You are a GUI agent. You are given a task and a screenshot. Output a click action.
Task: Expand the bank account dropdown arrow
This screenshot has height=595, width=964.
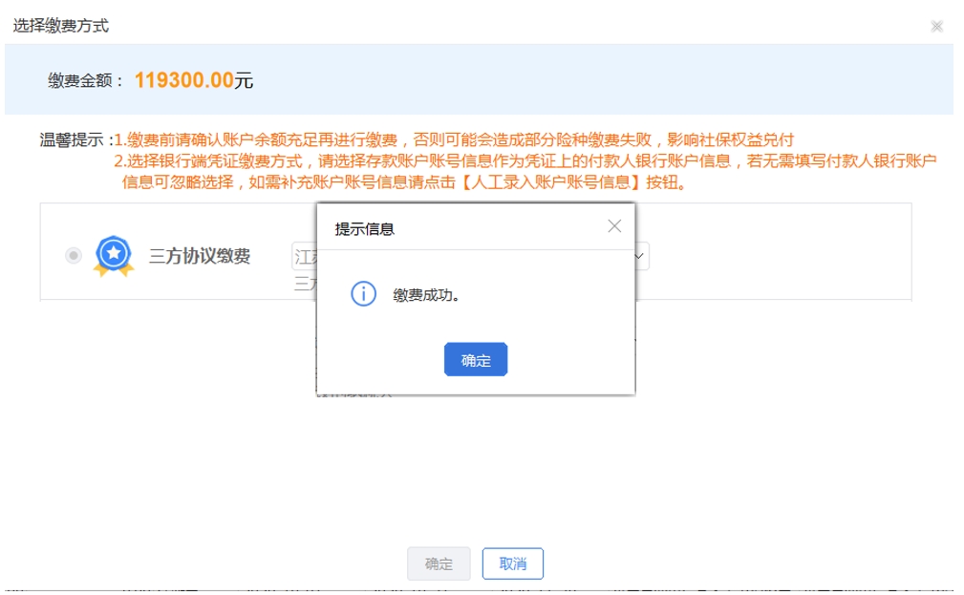tap(640, 256)
